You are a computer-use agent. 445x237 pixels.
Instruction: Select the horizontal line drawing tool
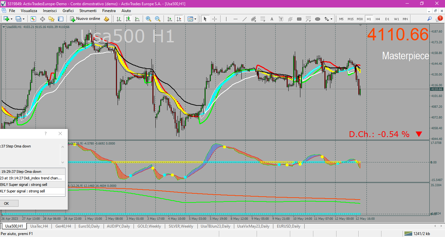[x=235, y=19]
